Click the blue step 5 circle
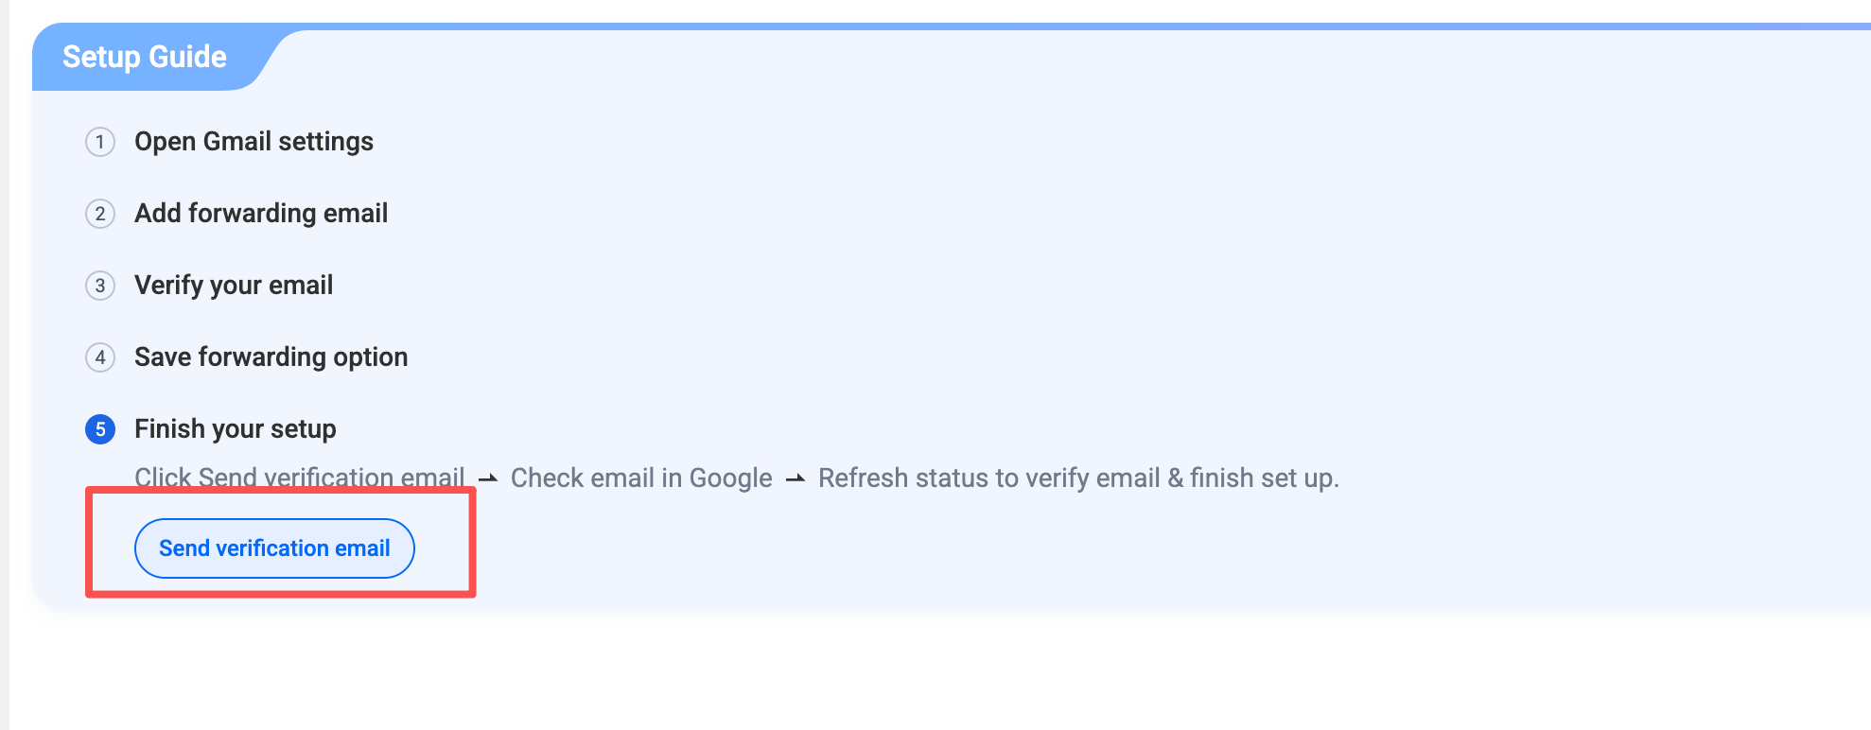 pyautogui.click(x=100, y=429)
